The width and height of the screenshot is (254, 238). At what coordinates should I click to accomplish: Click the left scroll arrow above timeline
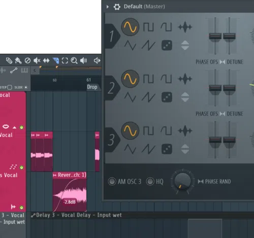35,70
